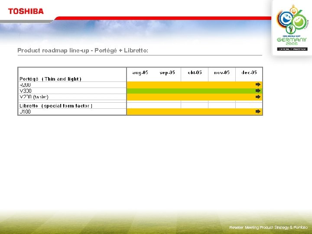Click the yellow U100 timeline bar
This screenshot has width=312, height=234.
point(195,112)
